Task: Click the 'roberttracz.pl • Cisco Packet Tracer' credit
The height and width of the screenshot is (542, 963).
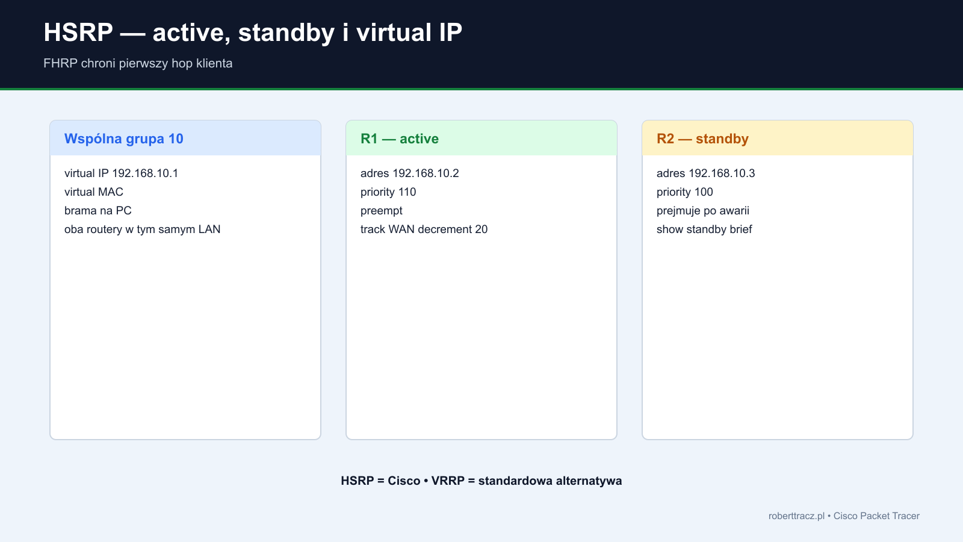Action: point(844,516)
